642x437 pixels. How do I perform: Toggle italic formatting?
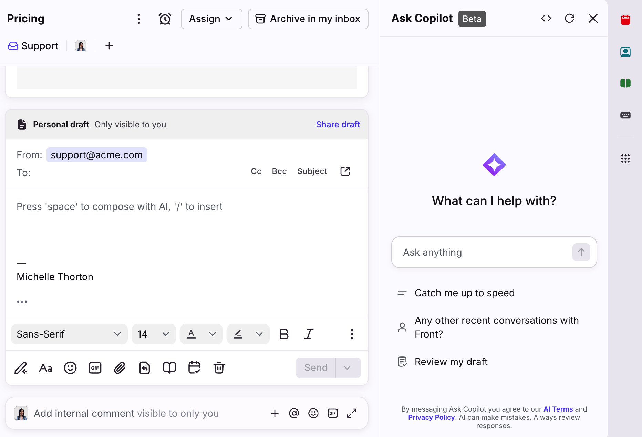click(309, 334)
